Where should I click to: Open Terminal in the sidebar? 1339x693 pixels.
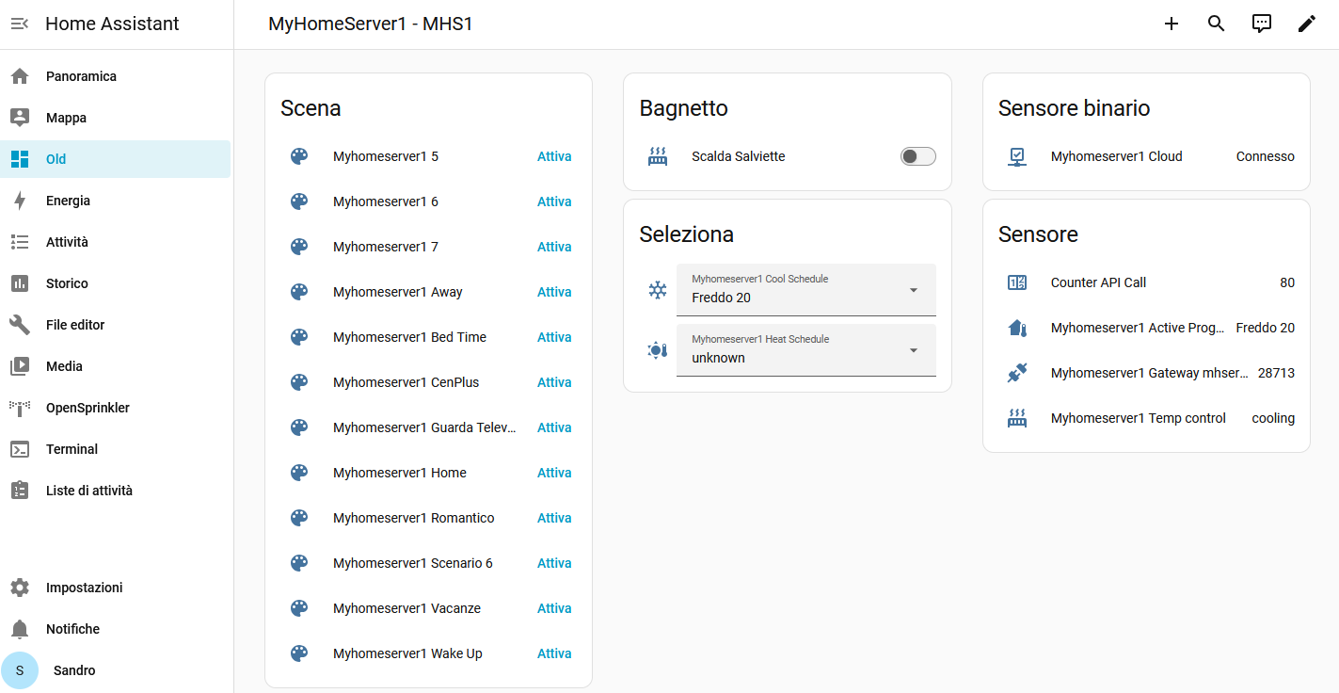click(117, 449)
